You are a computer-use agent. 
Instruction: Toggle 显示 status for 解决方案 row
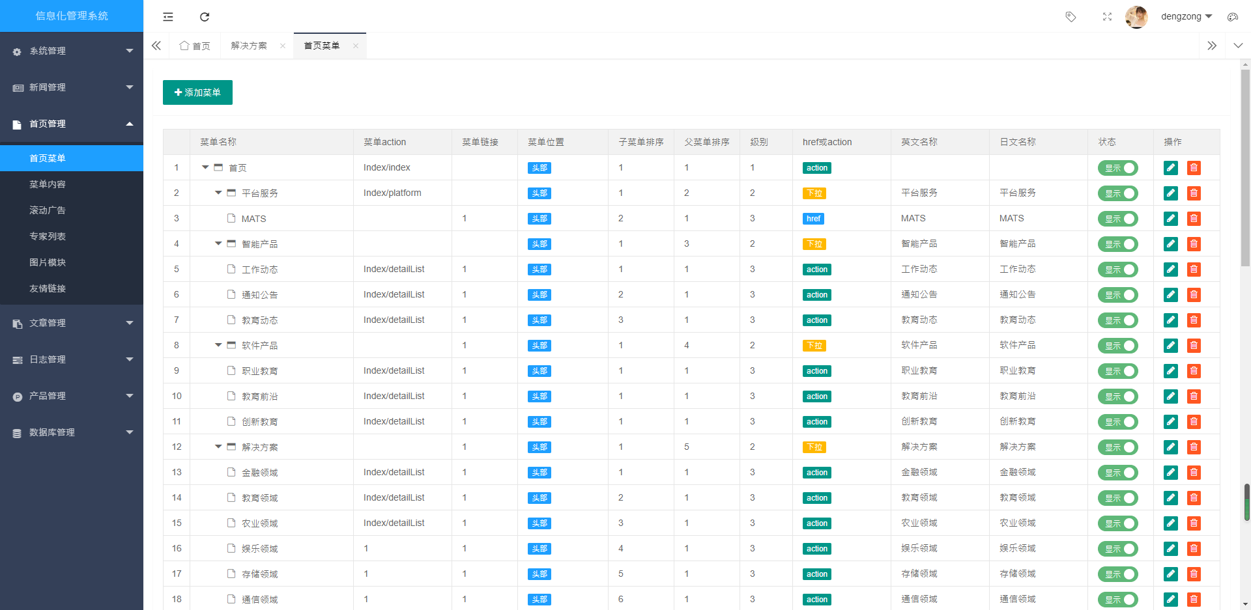[1117, 447]
